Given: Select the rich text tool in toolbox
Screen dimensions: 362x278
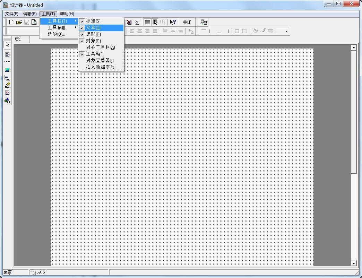Looking at the screenshot, I should 7,93.
